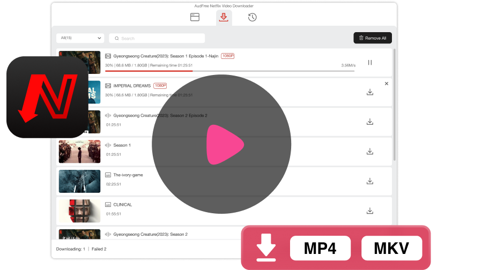Download Gyeongseong Creature Season 2 Episode 2
This screenshot has height=270, width=504.
[x=370, y=122]
